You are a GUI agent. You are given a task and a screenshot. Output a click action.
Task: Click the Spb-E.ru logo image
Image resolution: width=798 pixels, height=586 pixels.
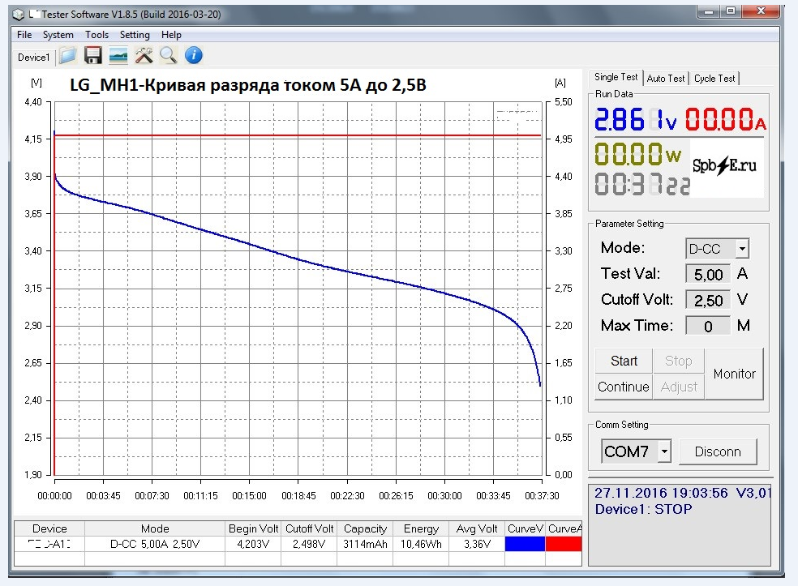pyautogui.click(x=724, y=165)
